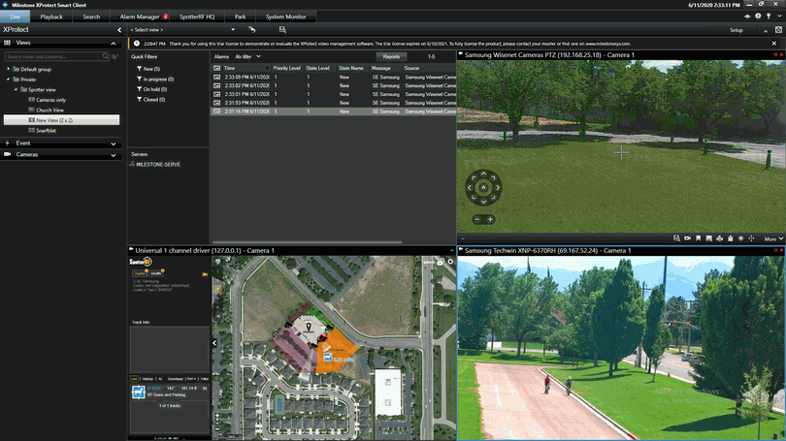The width and height of the screenshot is (786, 441).
Task: Click the clipboard copy icon in camera toolbar
Action: click(x=731, y=238)
